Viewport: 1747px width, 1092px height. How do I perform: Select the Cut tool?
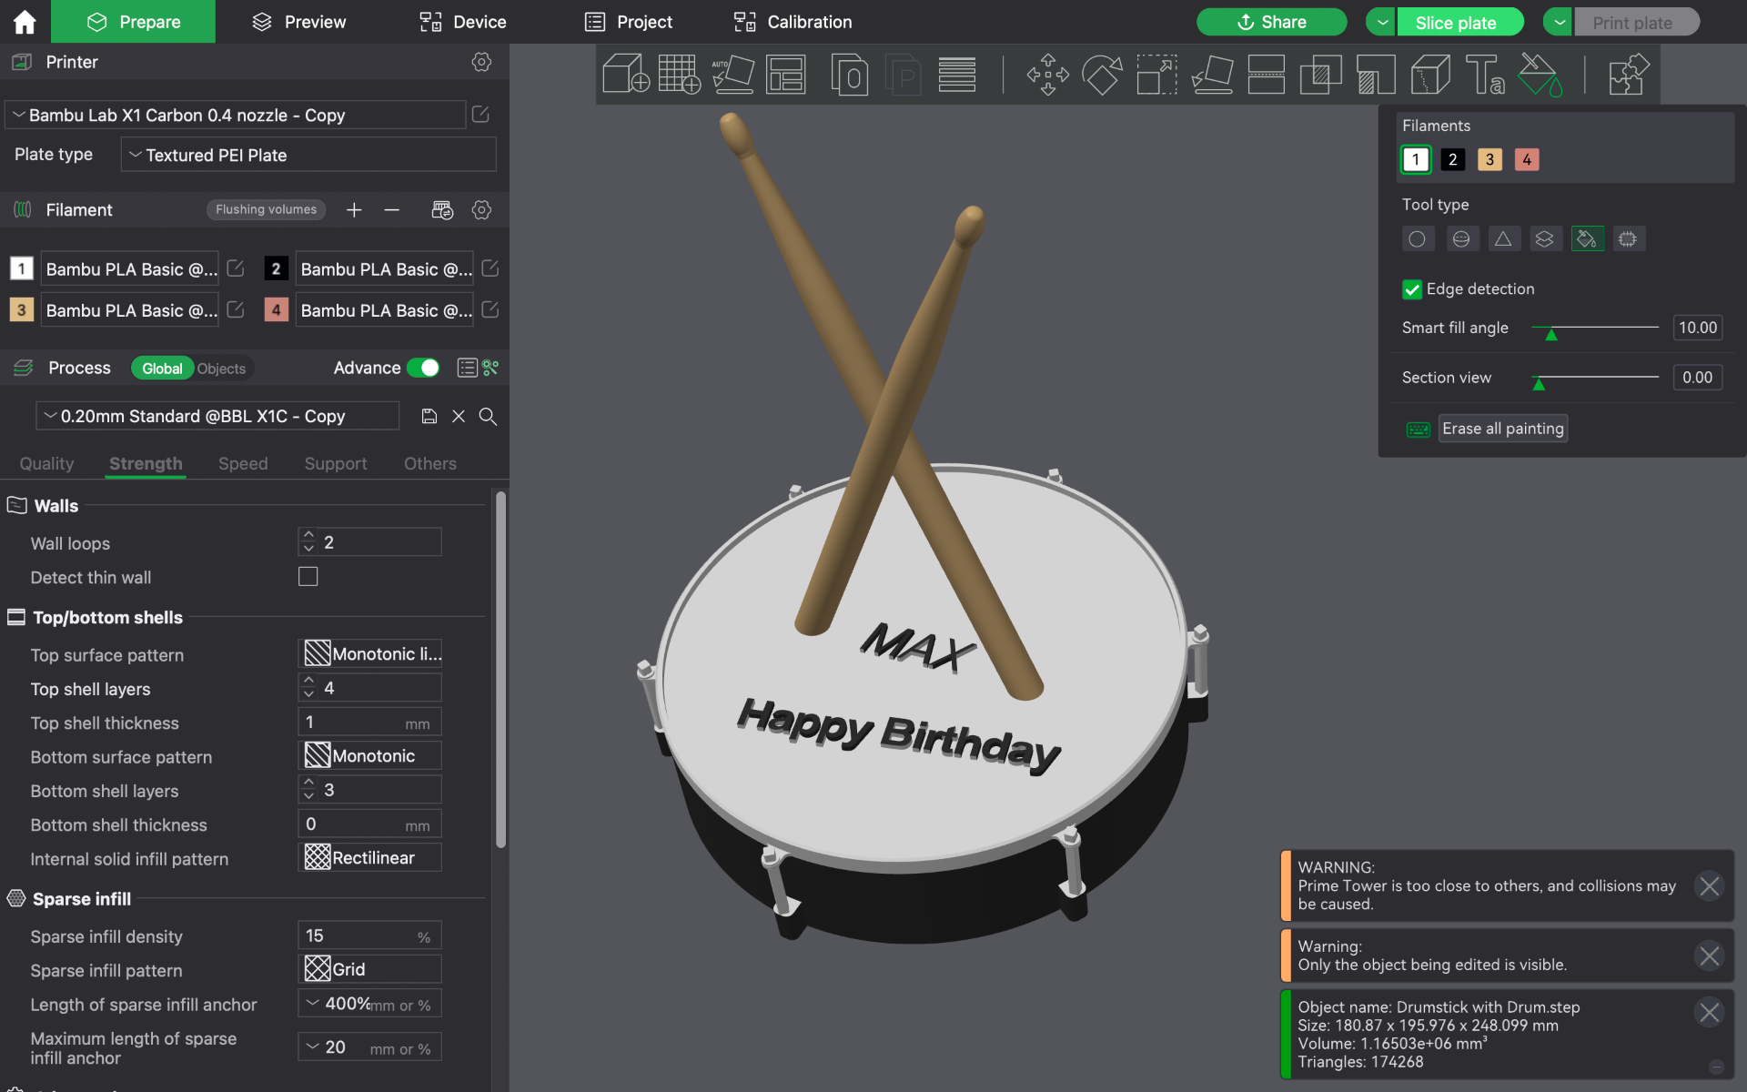coord(1266,74)
